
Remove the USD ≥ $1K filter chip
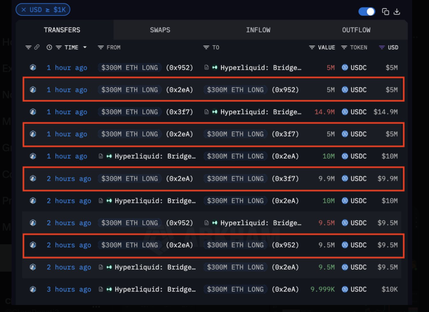click(x=23, y=10)
